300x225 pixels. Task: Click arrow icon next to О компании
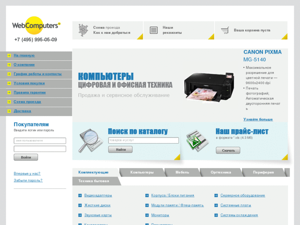click(x=9, y=65)
